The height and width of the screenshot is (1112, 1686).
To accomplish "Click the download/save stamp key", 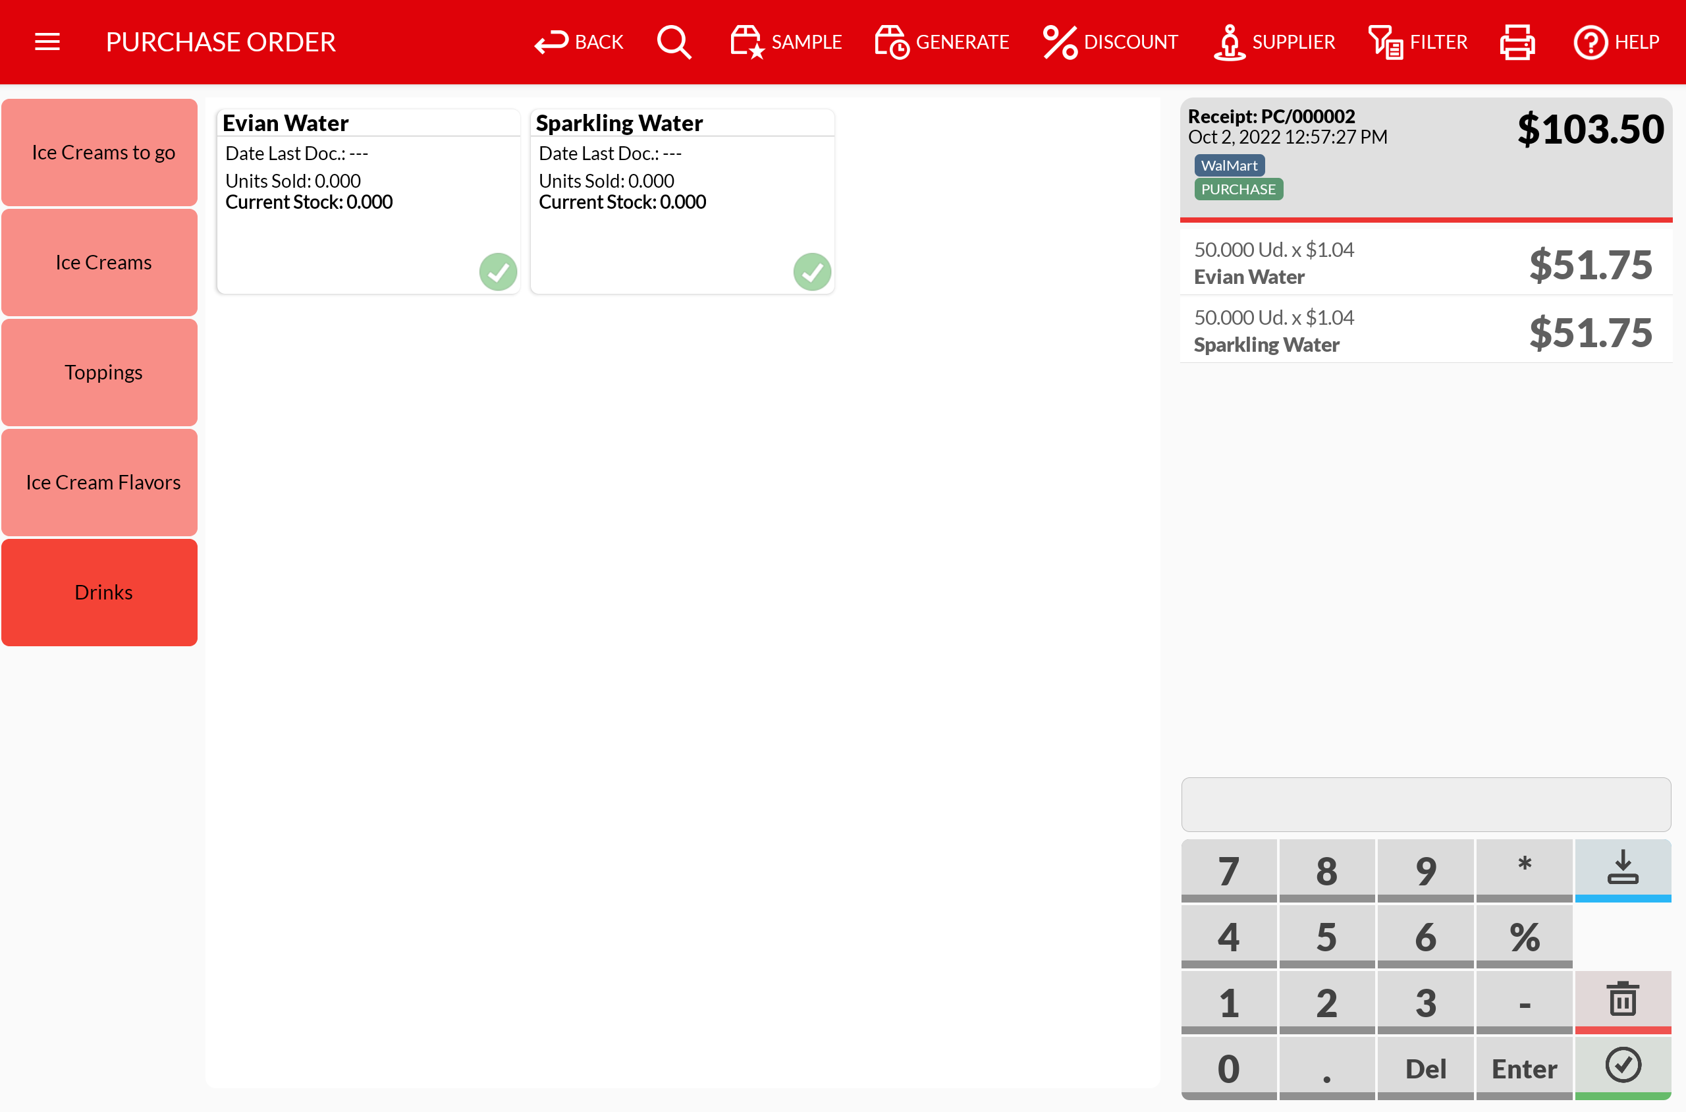I will pyautogui.click(x=1622, y=869).
